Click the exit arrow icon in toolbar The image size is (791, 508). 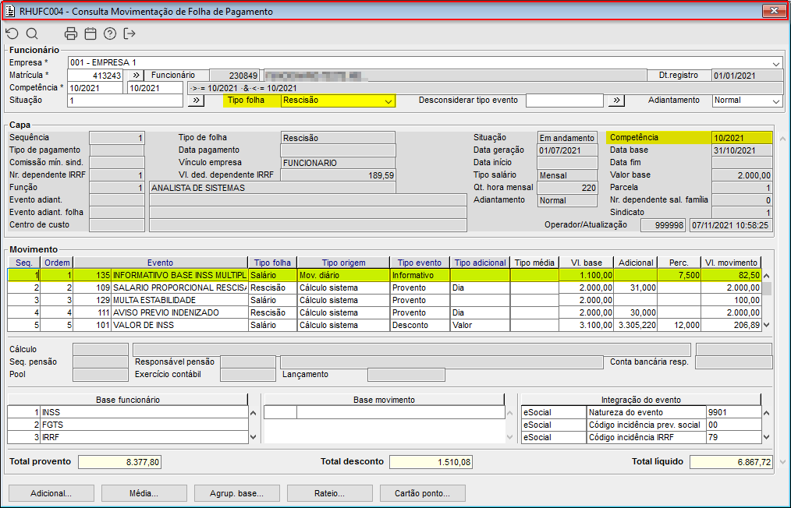click(129, 34)
